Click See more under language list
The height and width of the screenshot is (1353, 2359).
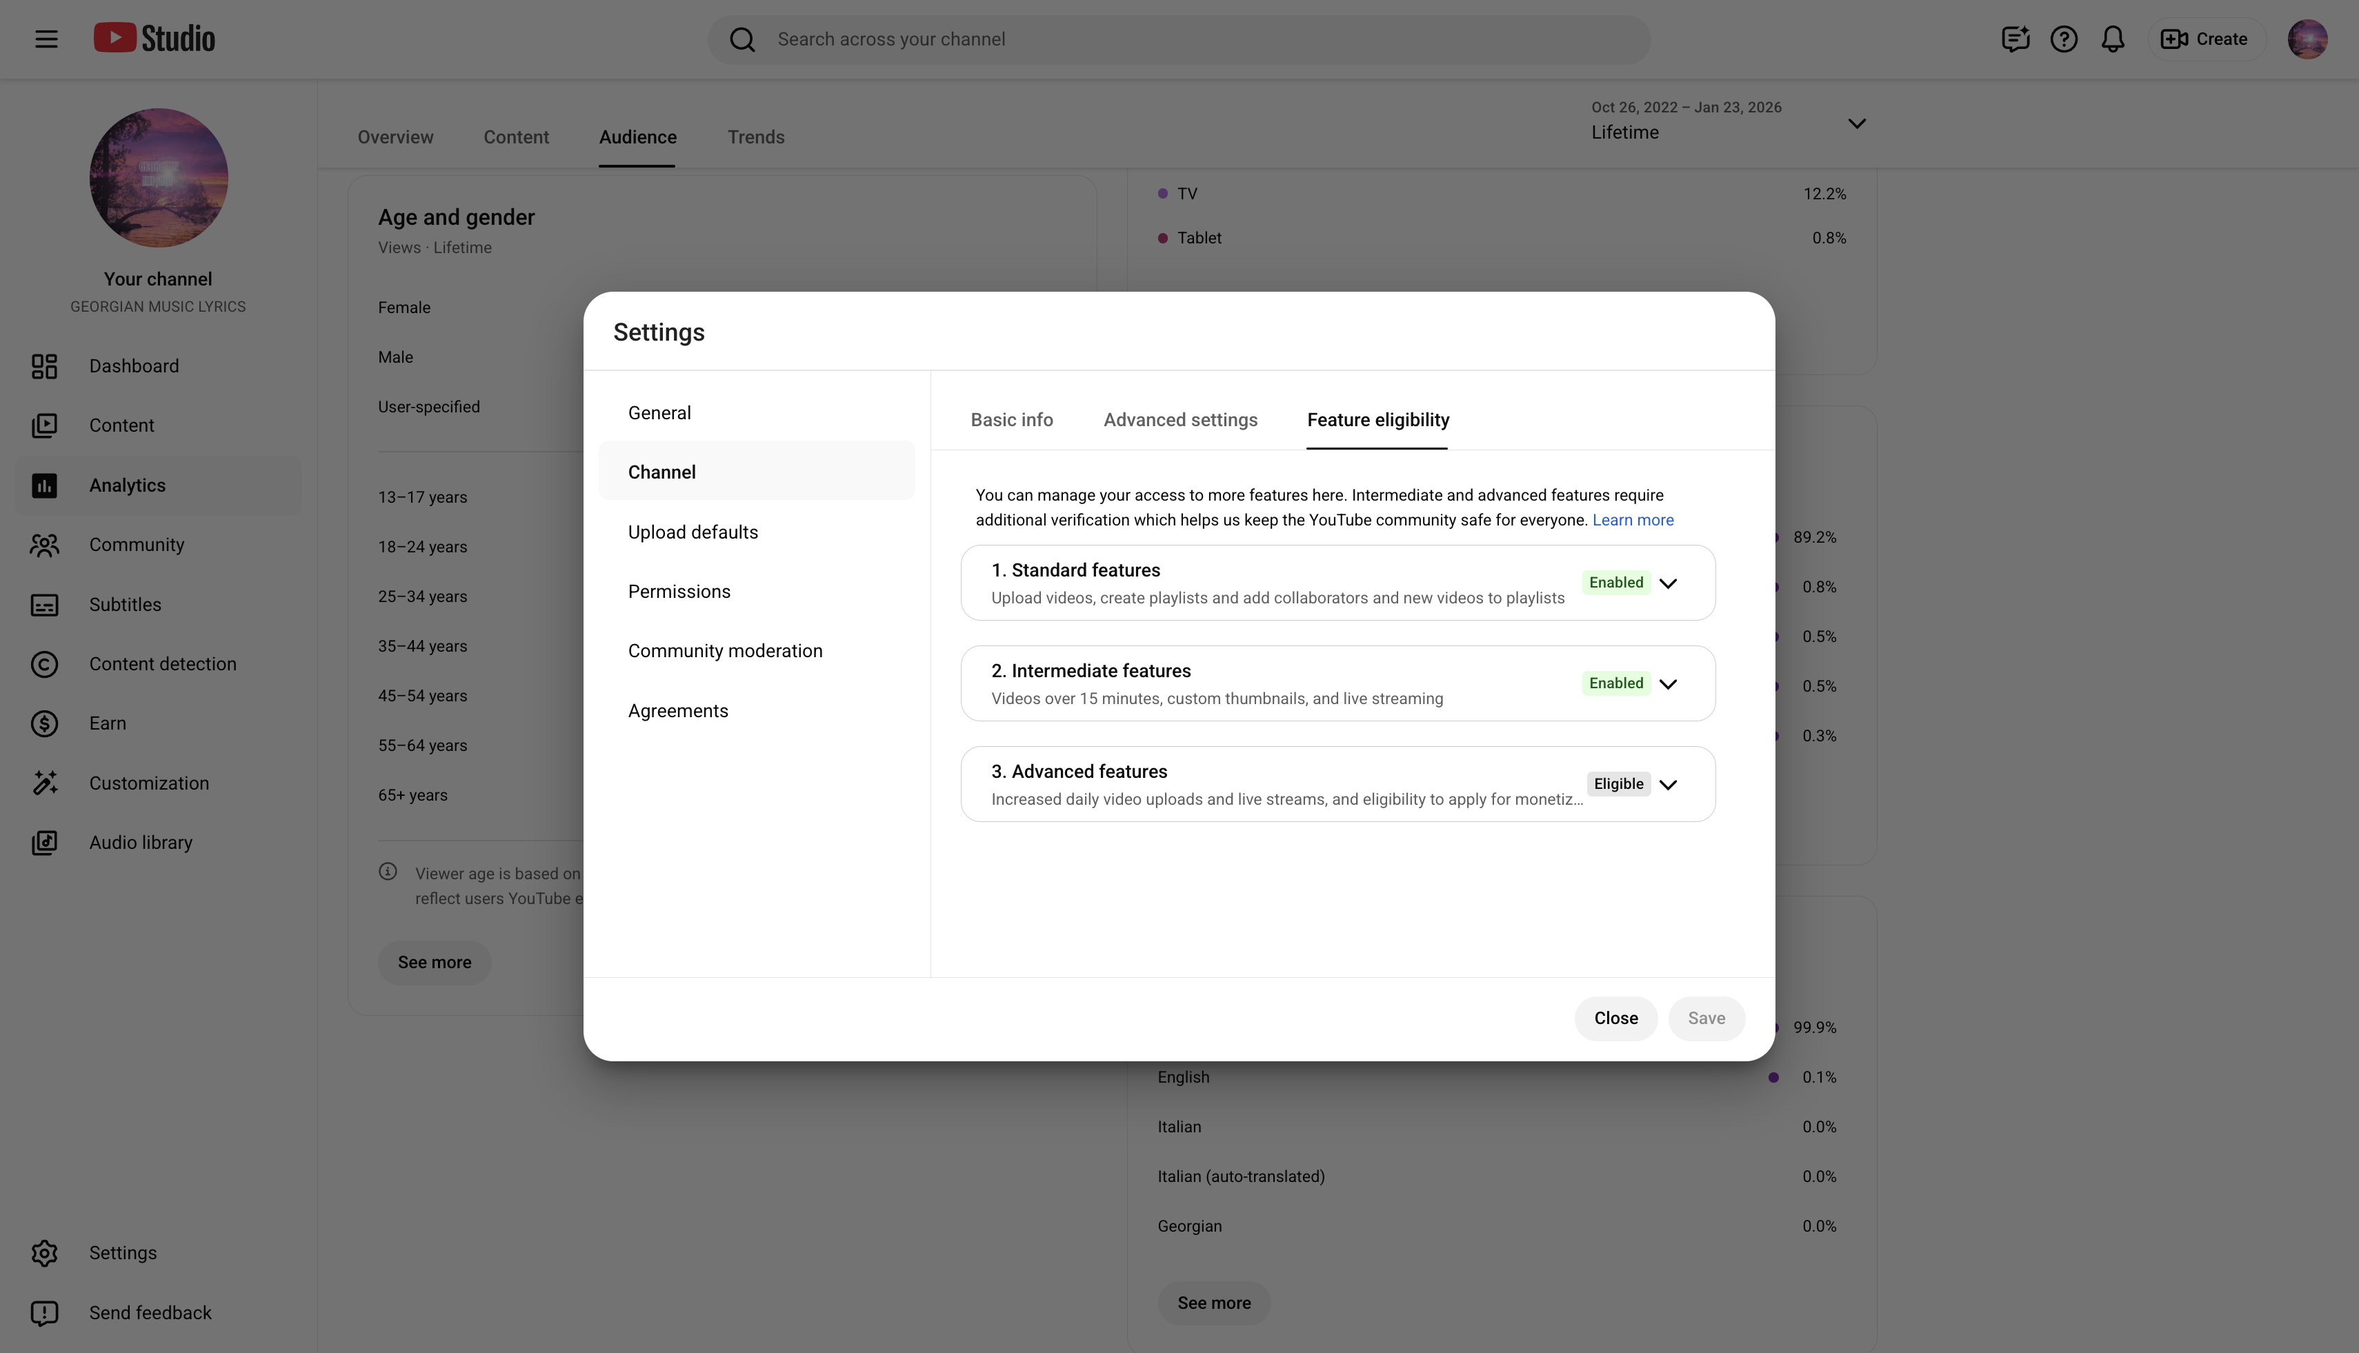click(1214, 1303)
